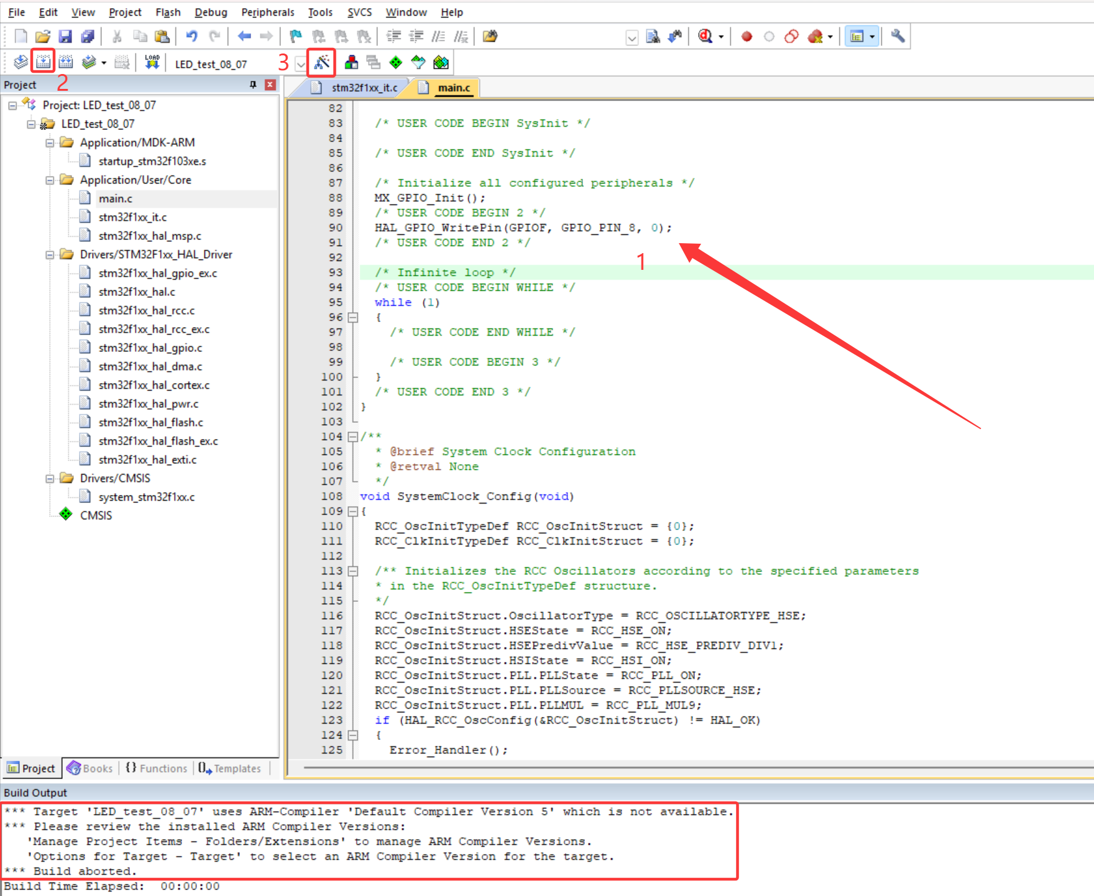The image size is (1094, 896).
Task: Start debug session with magnifier d icon
Action: click(x=705, y=36)
